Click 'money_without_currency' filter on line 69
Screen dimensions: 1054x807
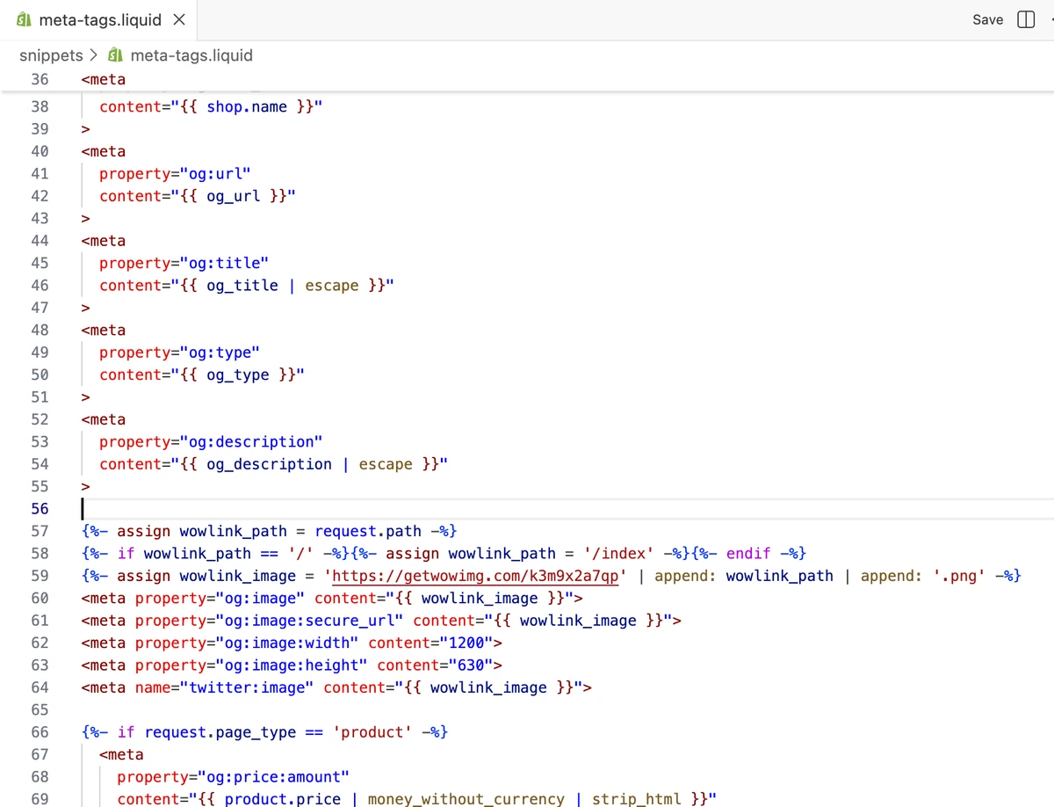(x=466, y=799)
